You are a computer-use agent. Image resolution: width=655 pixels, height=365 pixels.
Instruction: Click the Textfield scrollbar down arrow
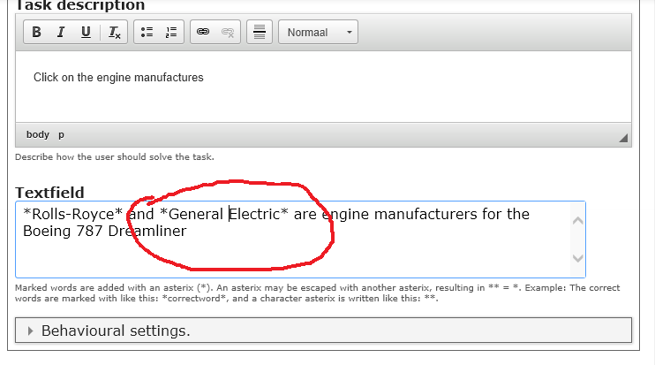click(x=577, y=258)
